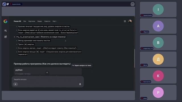Switch to the Все tab

(25, 21)
